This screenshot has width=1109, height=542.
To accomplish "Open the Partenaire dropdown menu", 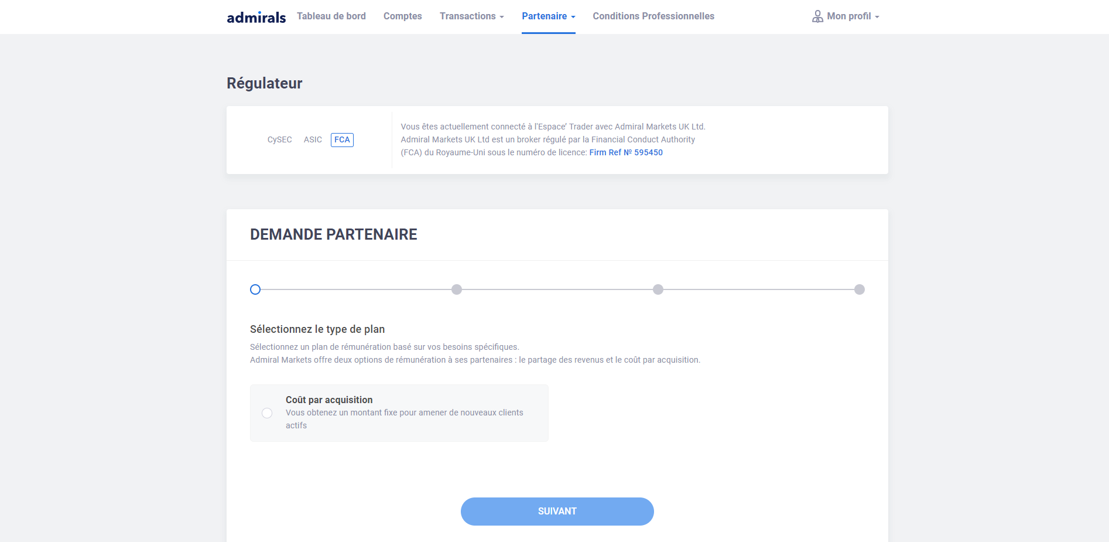I will pos(549,16).
